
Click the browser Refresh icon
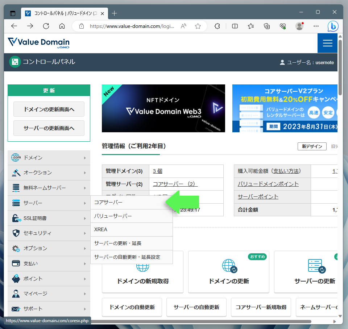[46, 26]
